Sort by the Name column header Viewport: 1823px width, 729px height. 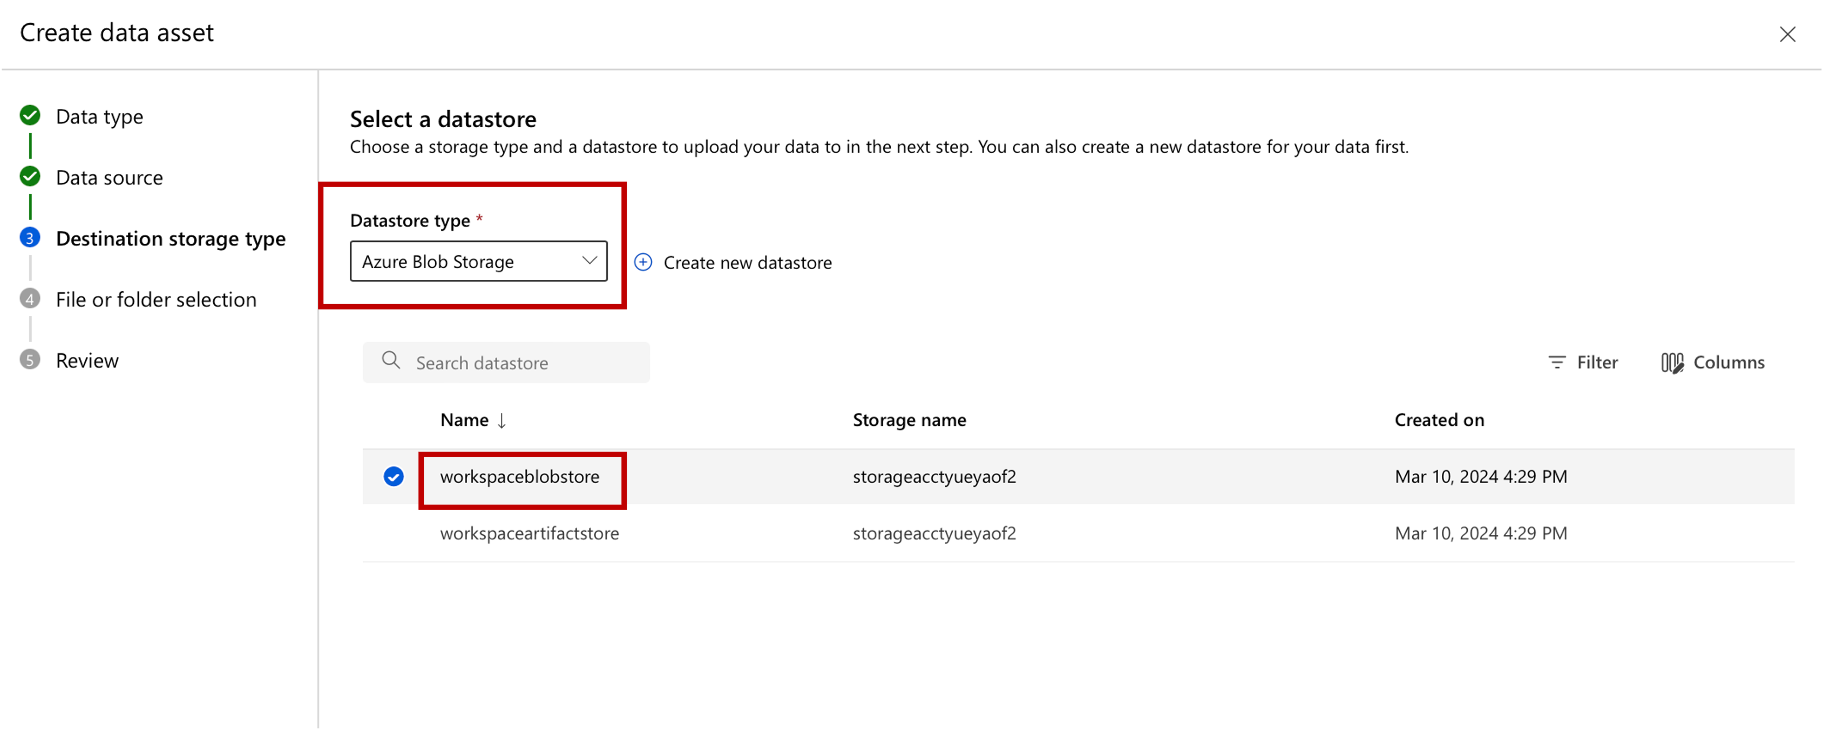(464, 420)
